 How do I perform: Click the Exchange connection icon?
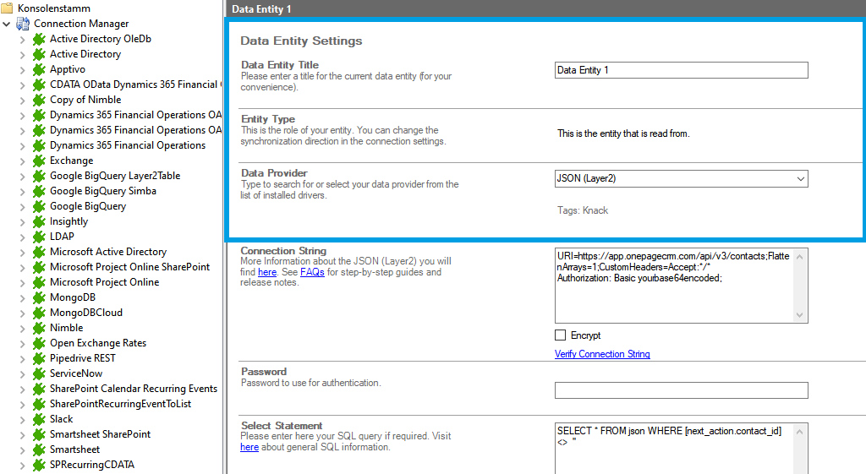(39, 161)
